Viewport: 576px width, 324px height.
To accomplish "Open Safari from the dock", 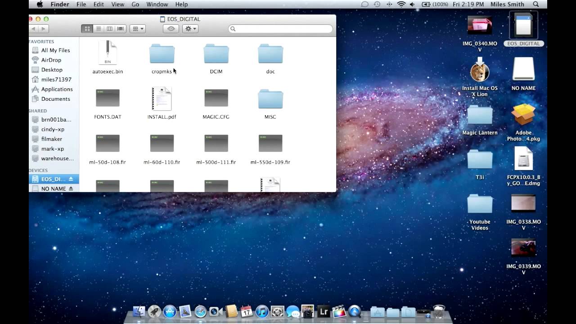I will [200, 311].
